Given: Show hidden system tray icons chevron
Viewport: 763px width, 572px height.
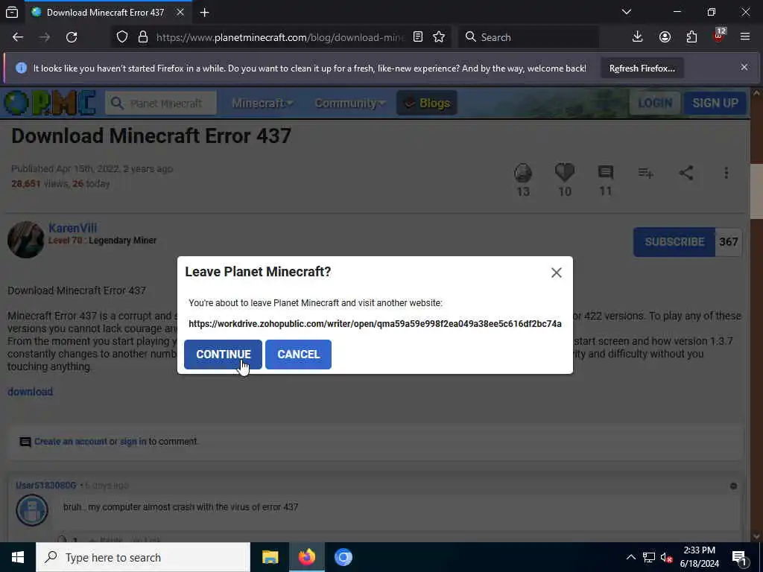Looking at the screenshot, I should click(630, 557).
